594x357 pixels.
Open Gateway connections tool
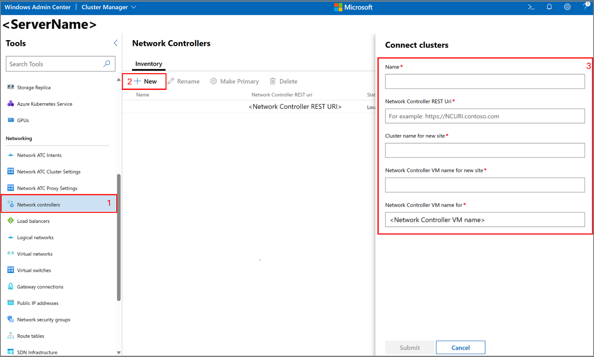click(x=40, y=287)
